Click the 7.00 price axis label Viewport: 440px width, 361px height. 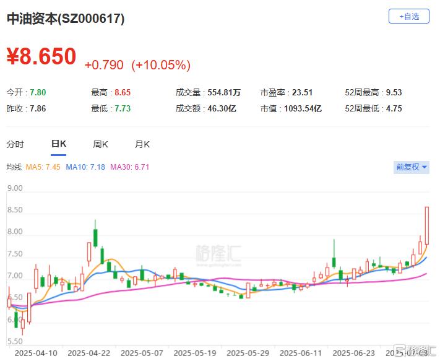(x=15, y=276)
